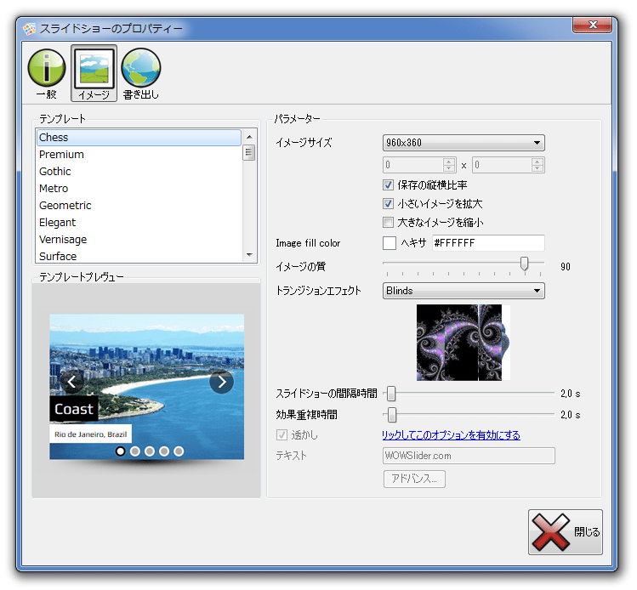Click the イメージの質 quality slider handle
This screenshot has height=590, width=637.
click(x=525, y=264)
